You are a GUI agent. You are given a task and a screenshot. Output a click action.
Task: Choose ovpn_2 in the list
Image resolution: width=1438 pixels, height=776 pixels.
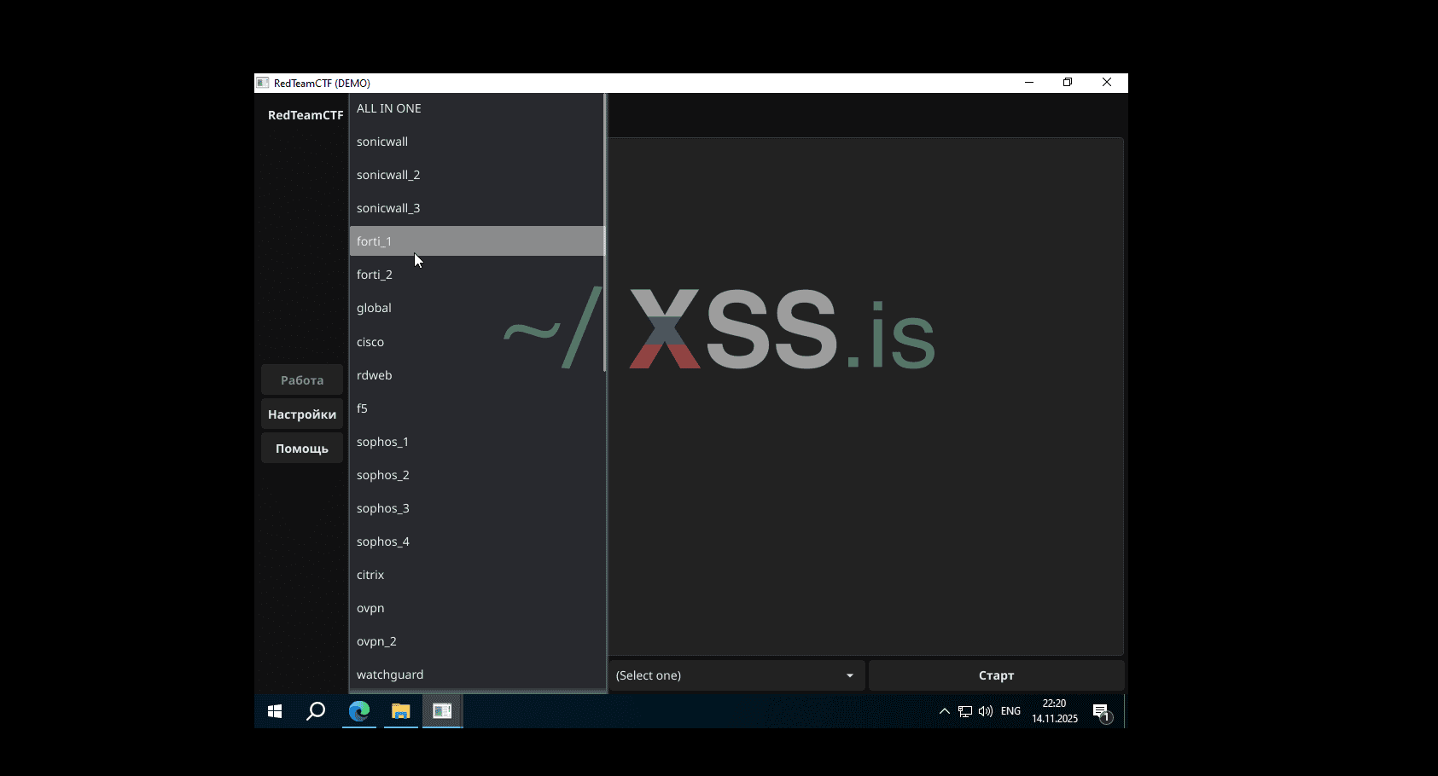pyautogui.click(x=476, y=641)
